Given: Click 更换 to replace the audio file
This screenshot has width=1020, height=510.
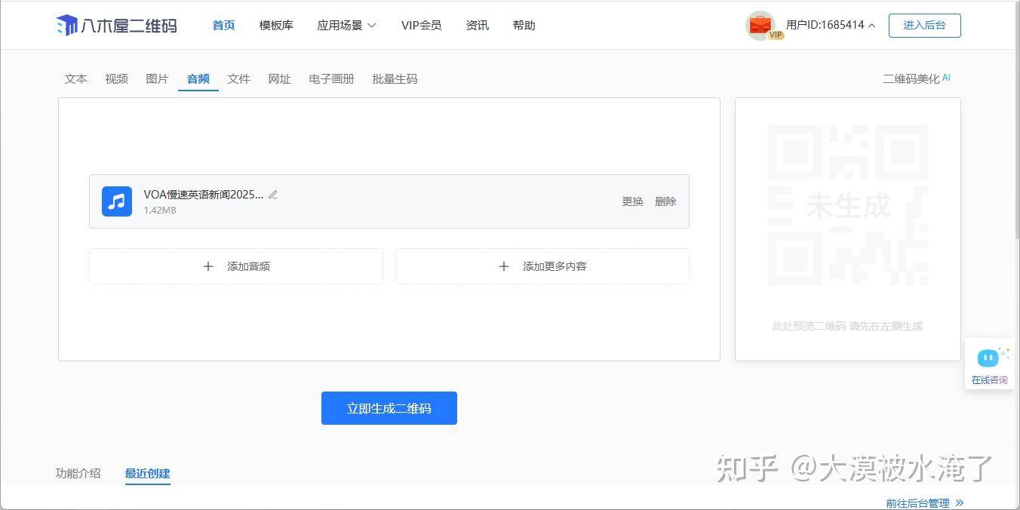Looking at the screenshot, I should 632,201.
